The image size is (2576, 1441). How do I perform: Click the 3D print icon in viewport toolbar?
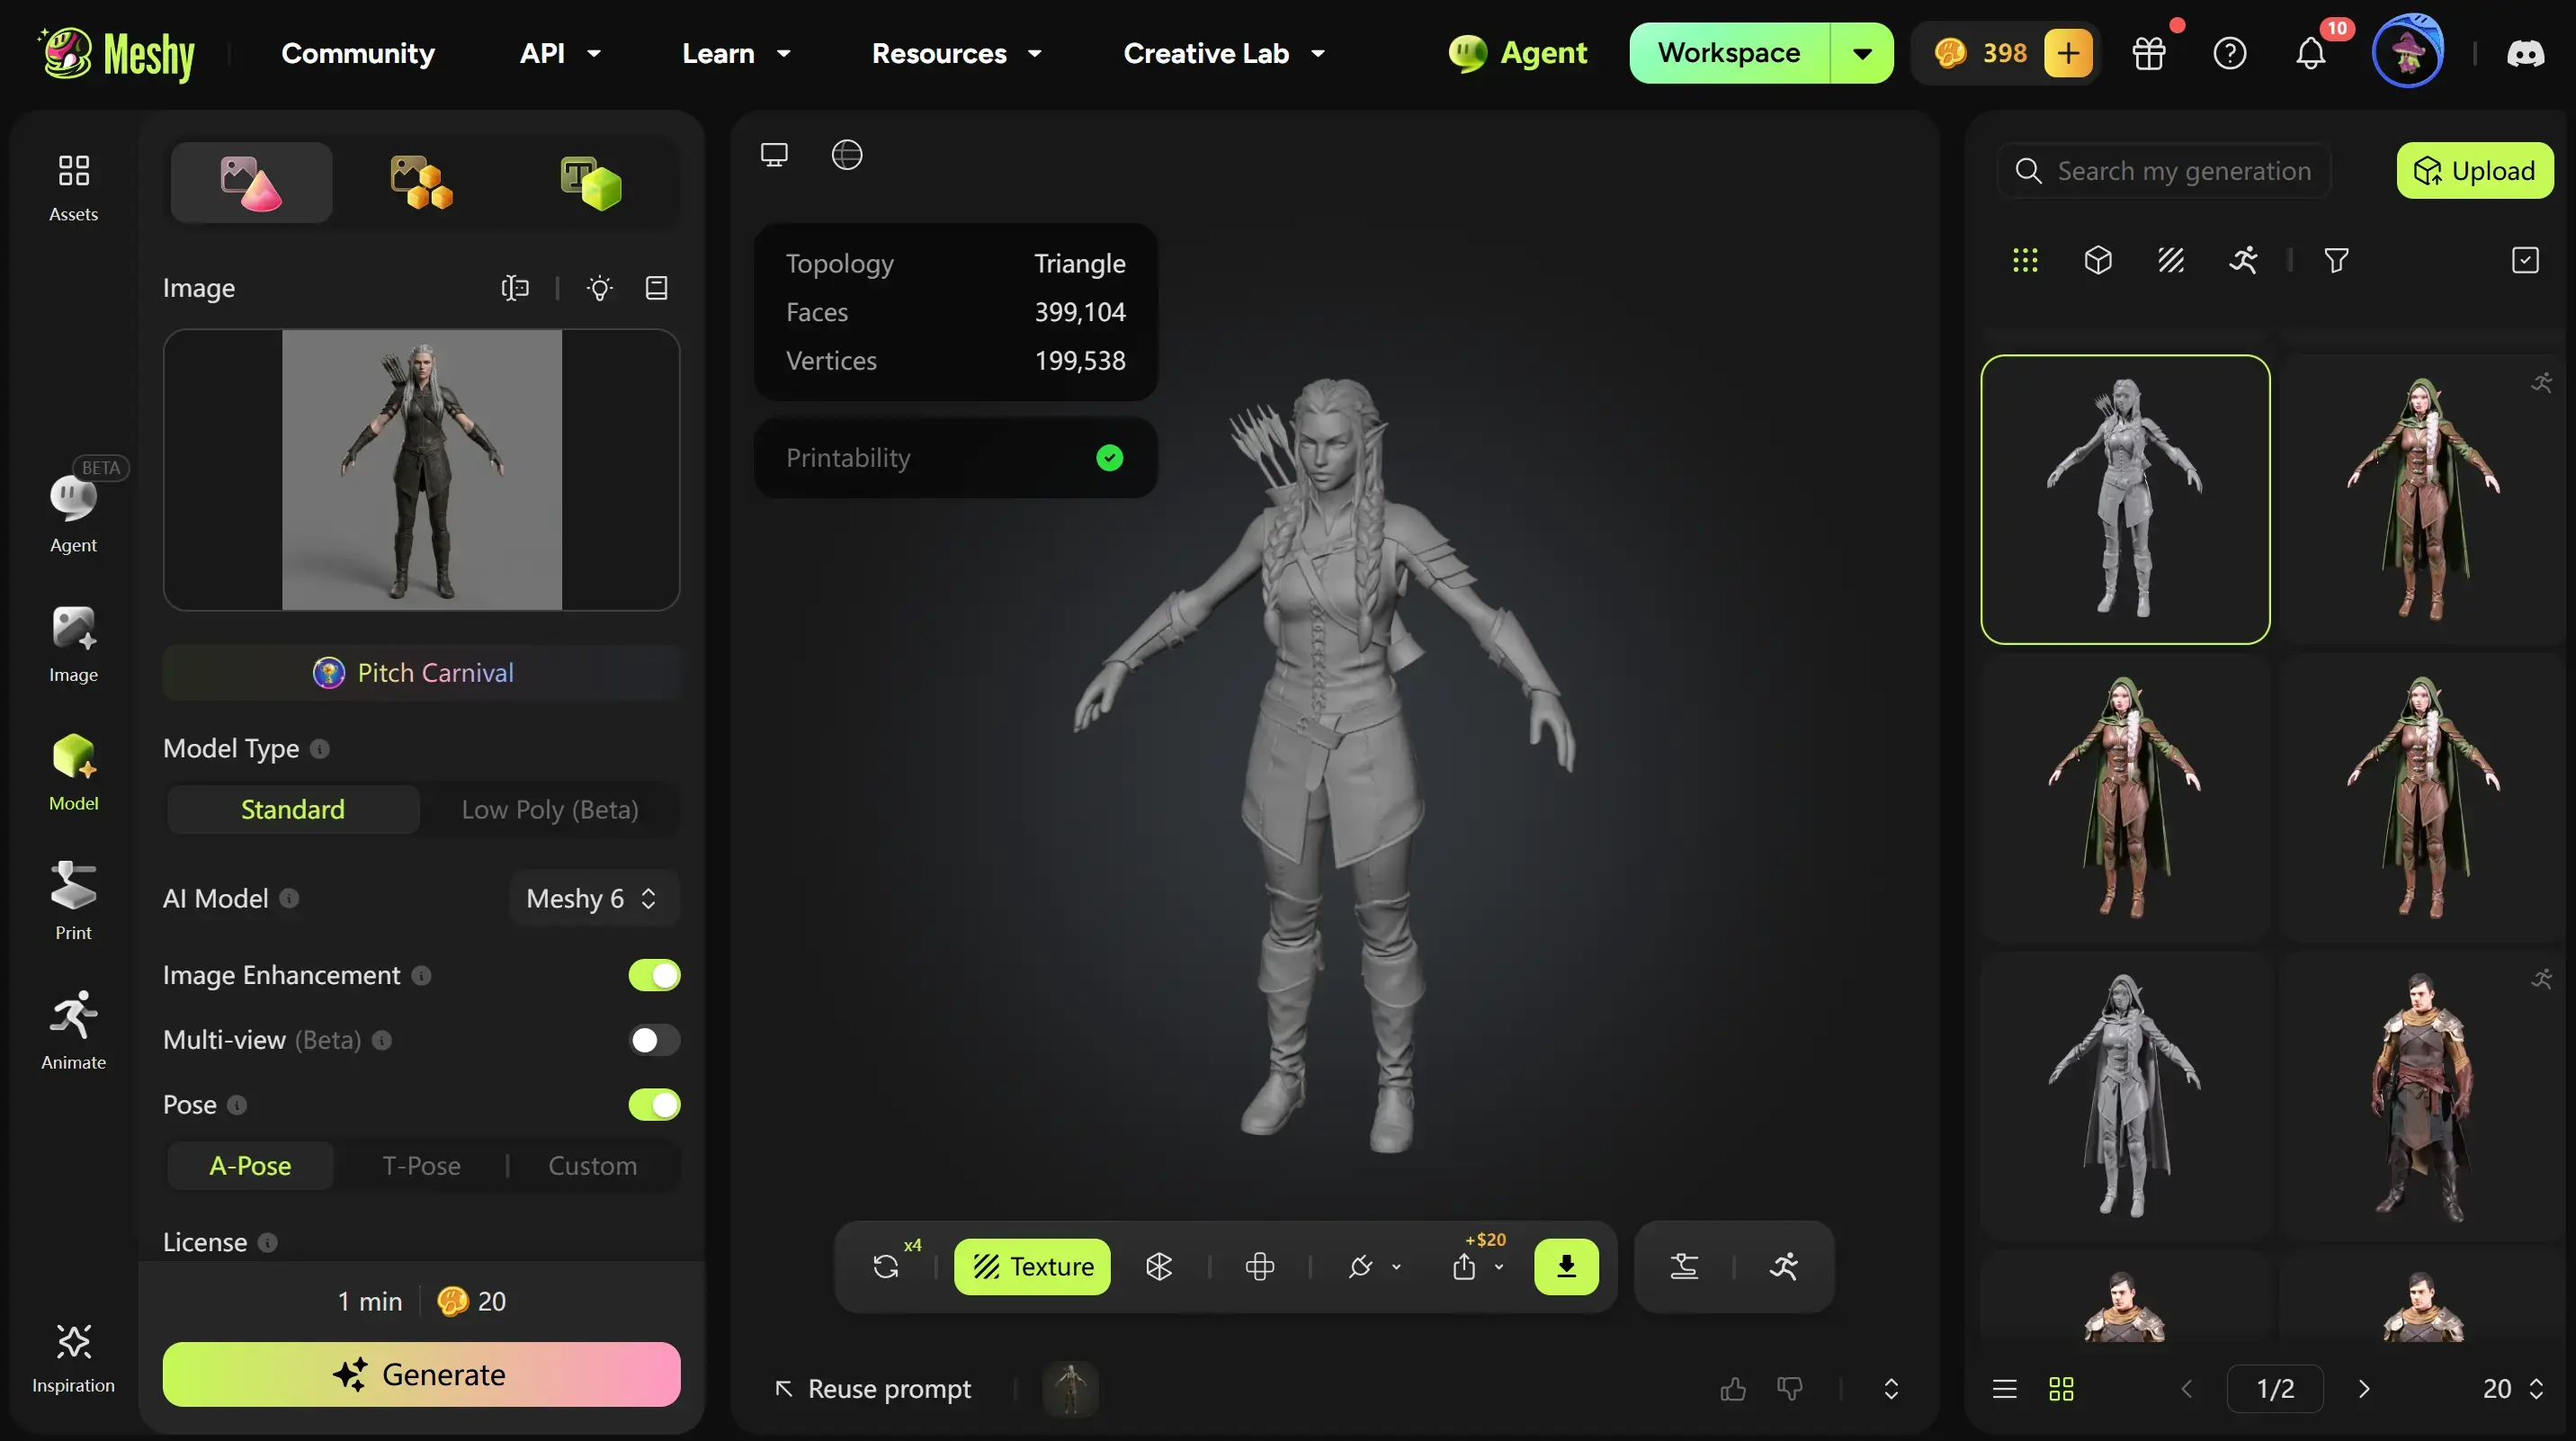coord(1684,1266)
